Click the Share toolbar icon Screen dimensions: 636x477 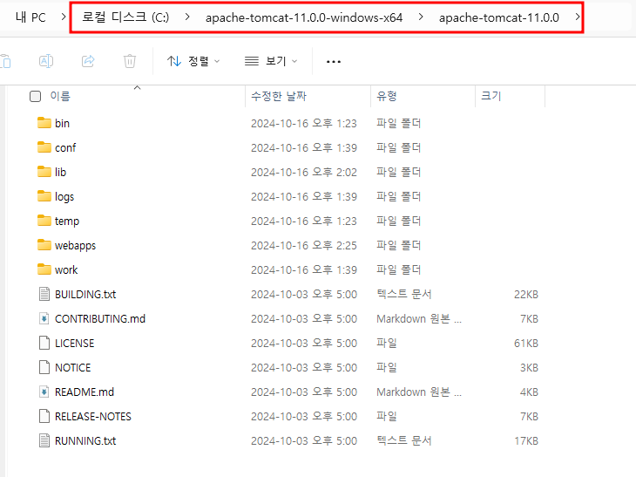pyautogui.click(x=88, y=61)
